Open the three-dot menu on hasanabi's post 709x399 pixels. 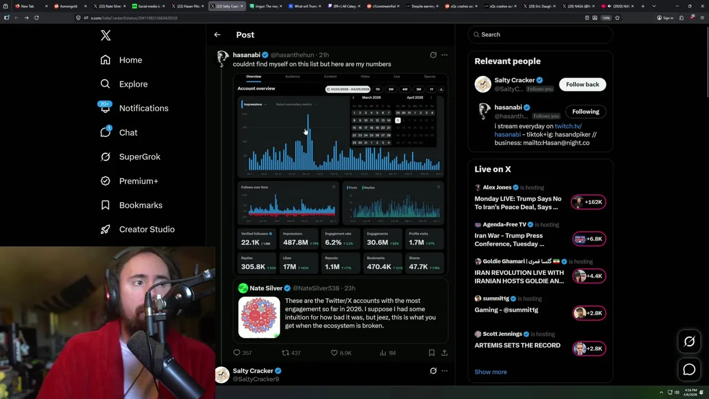click(x=444, y=55)
